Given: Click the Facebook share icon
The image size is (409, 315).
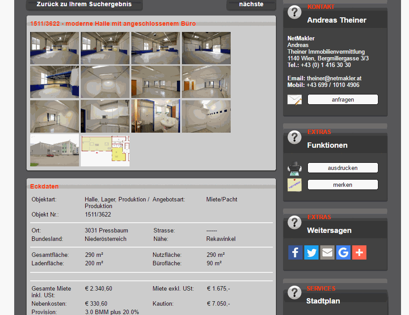Looking at the screenshot, I should point(295,252).
